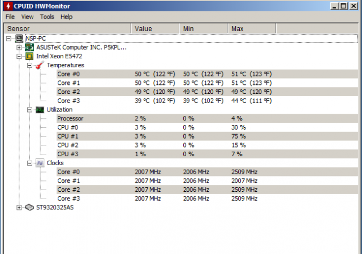Collapse the Clocks section
Viewport: 362px width, 254px height.
[x=29, y=163]
